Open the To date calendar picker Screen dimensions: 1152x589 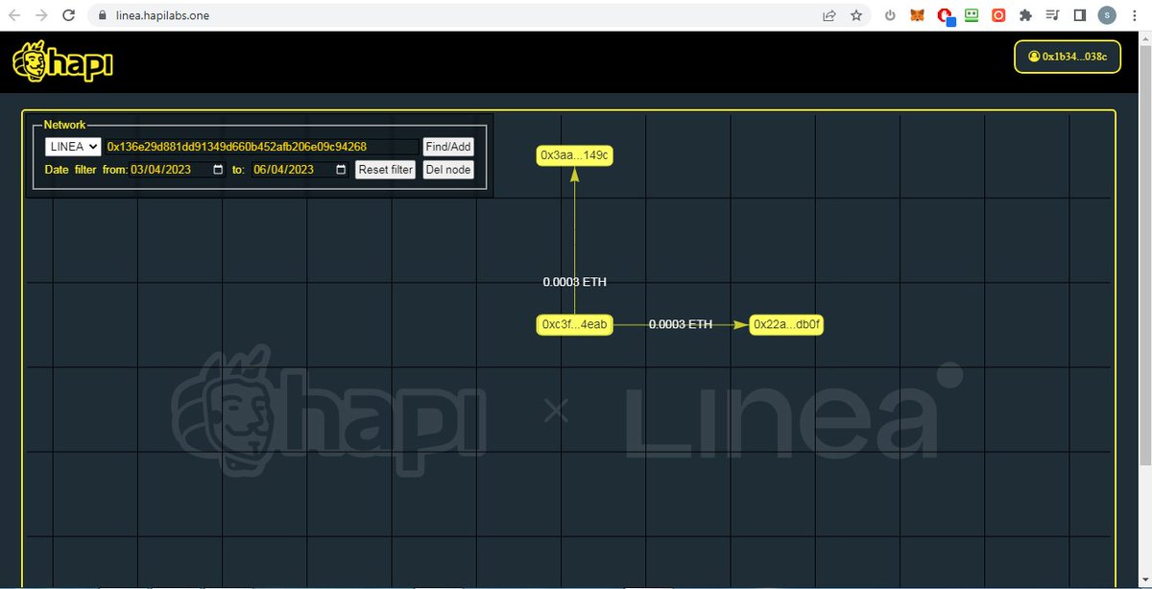pos(341,170)
